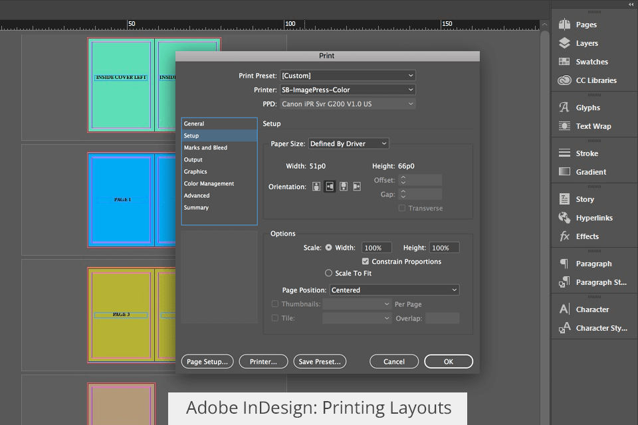Viewport: 638px width, 425px height.
Task: Click the print preview thumbnail area
Action: click(219, 277)
